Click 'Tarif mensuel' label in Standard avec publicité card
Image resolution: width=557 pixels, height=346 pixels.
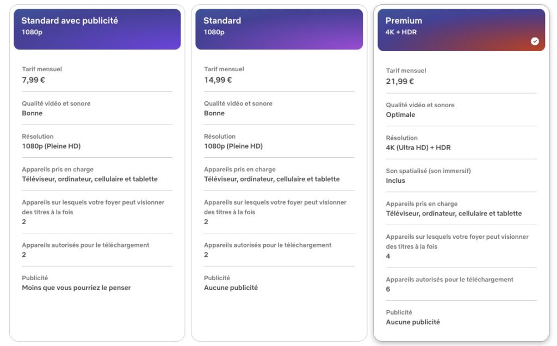42,69
